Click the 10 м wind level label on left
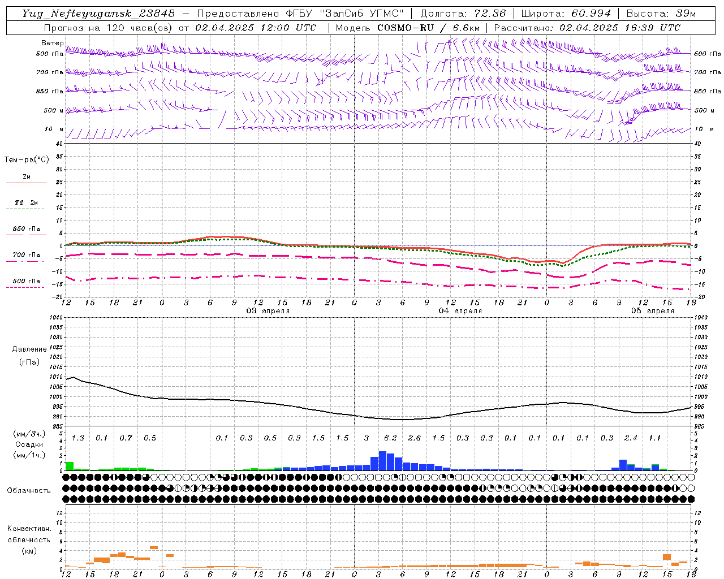The height and width of the screenshot is (579, 724). (54, 129)
